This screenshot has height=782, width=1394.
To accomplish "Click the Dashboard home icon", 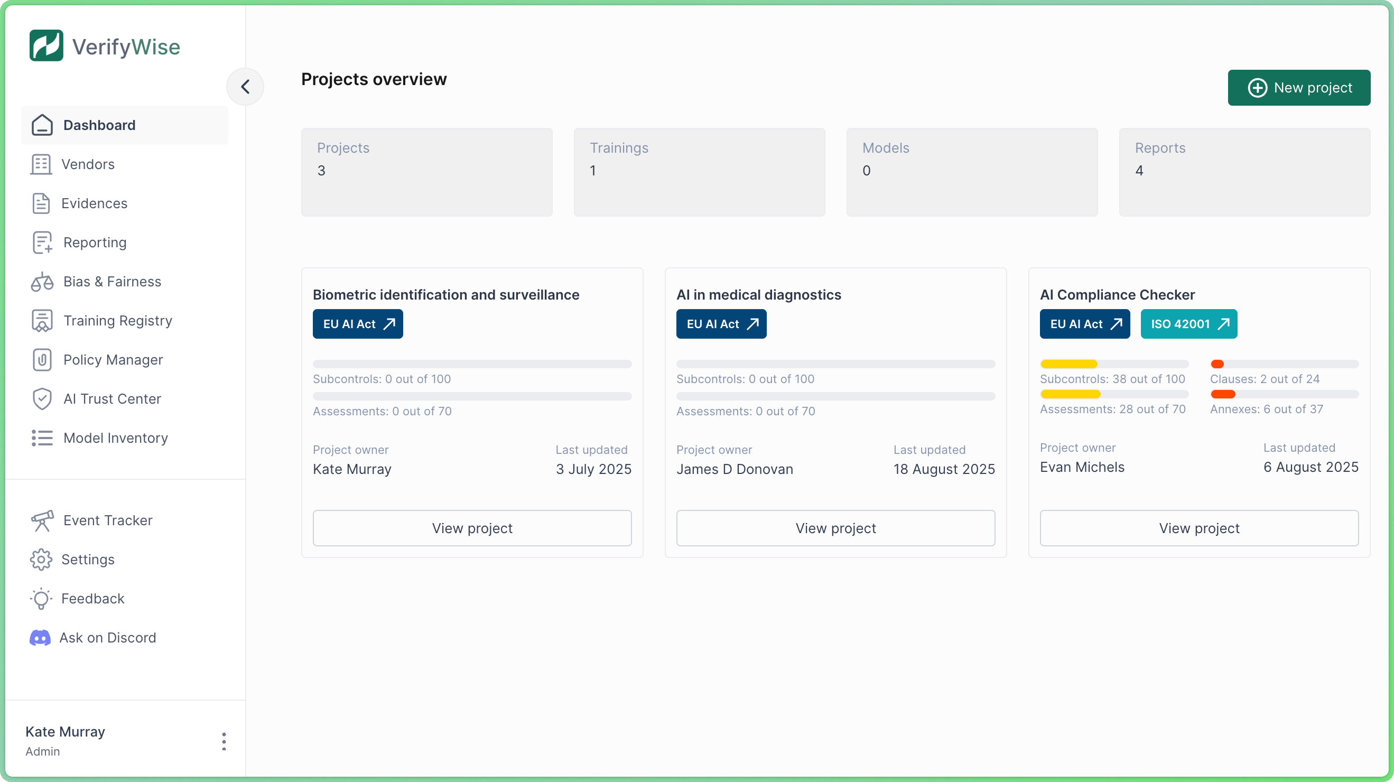I will click(x=42, y=125).
